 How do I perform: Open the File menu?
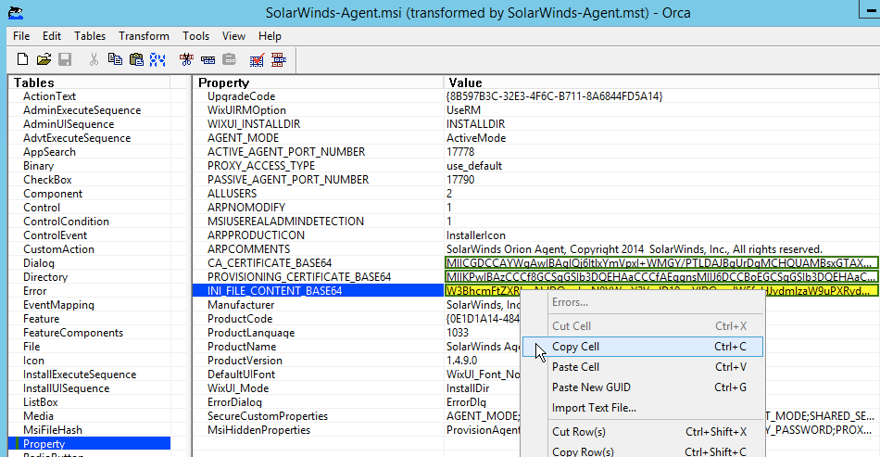pyautogui.click(x=21, y=36)
